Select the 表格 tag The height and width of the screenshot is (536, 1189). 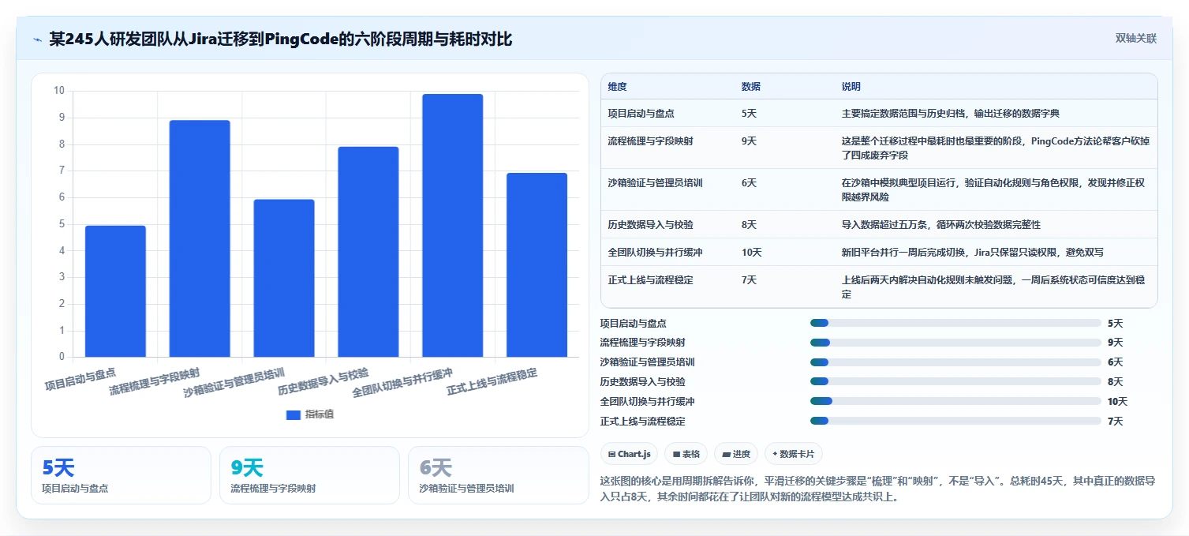coord(686,454)
